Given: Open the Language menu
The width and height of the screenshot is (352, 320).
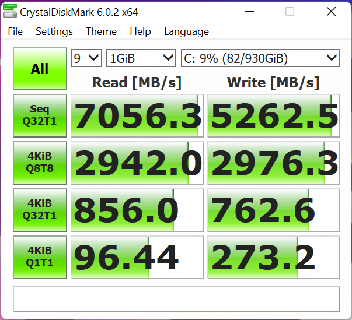Looking at the screenshot, I should (186, 31).
